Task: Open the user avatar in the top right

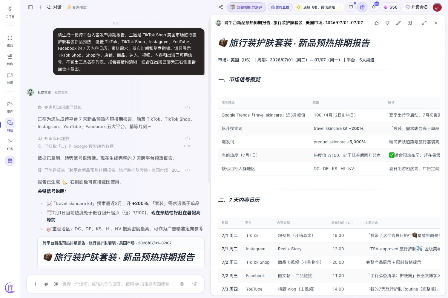Action: click(x=437, y=7)
